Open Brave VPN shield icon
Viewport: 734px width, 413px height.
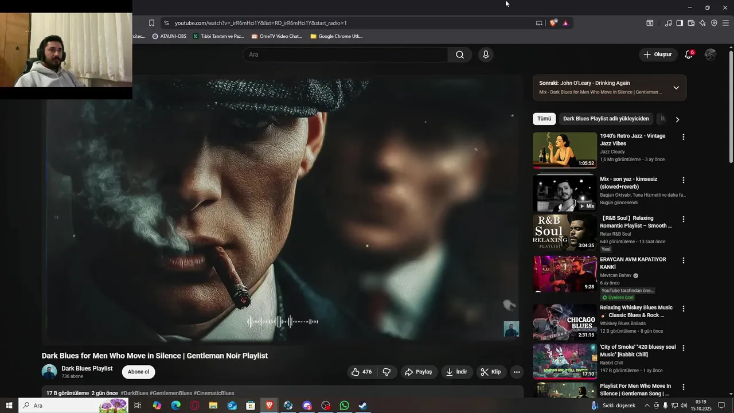click(714, 23)
